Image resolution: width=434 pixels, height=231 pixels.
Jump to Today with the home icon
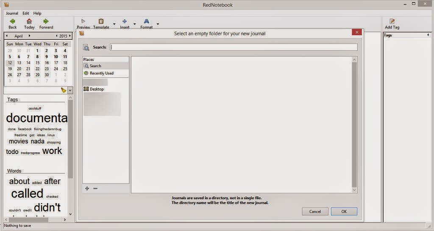[29, 21]
